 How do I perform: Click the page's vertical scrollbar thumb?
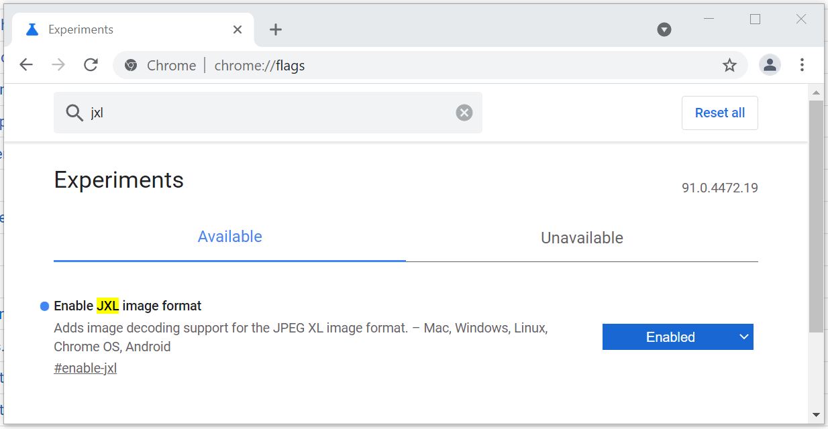pyautogui.click(x=816, y=216)
